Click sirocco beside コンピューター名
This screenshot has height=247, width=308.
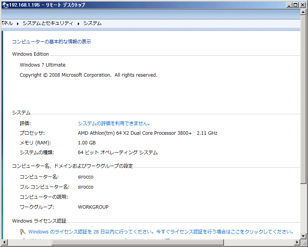(x=86, y=177)
